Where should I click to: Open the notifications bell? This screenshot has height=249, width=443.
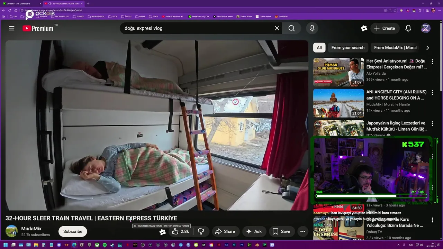pyautogui.click(x=408, y=28)
